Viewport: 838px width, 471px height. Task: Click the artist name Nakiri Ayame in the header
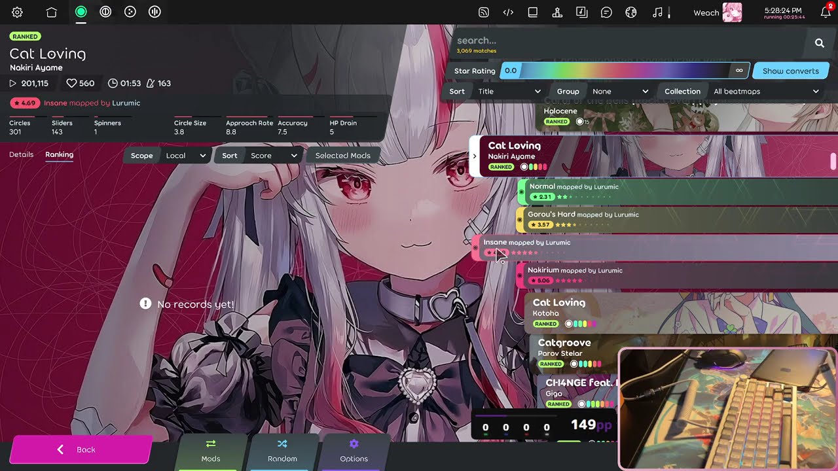(x=36, y=67)
